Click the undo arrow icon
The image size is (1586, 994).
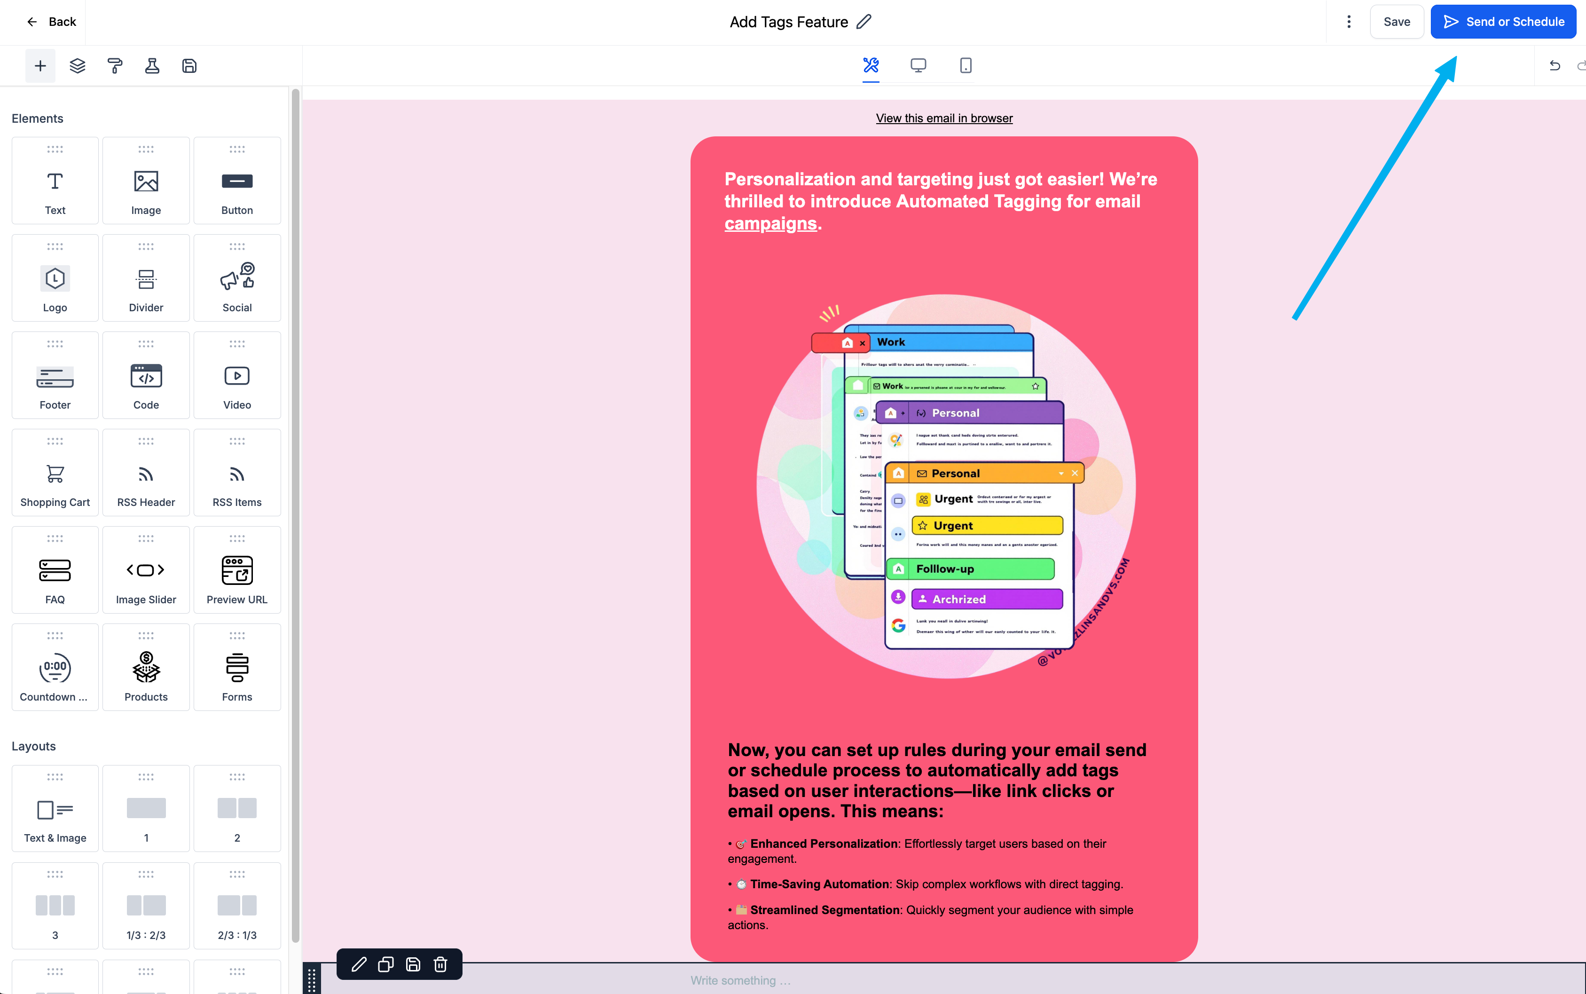coord(1555,66)
